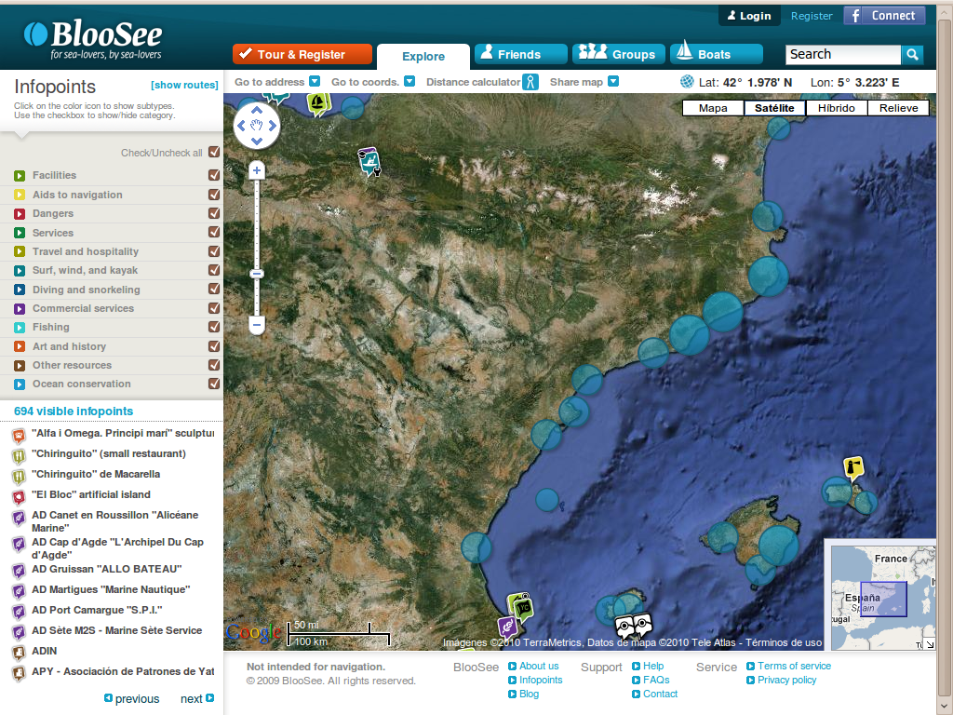Expand the Share map dropdown arrow
This screenshot has width=953, height=715.
click(613, 82)
